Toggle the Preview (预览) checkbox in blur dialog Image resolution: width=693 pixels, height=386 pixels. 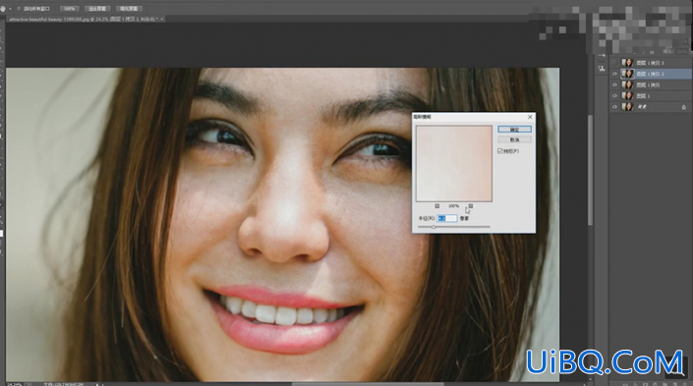pos(500,151)
